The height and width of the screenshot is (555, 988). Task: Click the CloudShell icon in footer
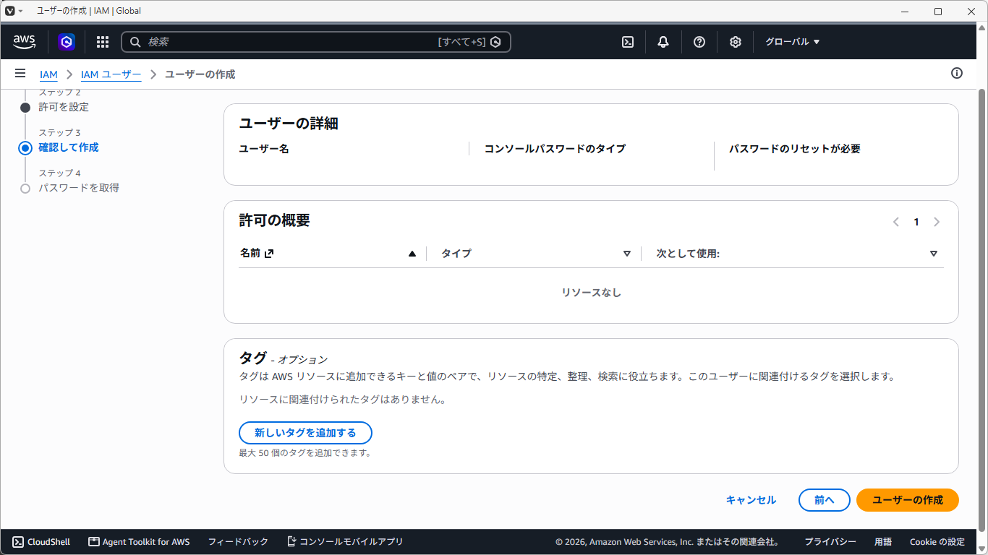click(18, 542)
